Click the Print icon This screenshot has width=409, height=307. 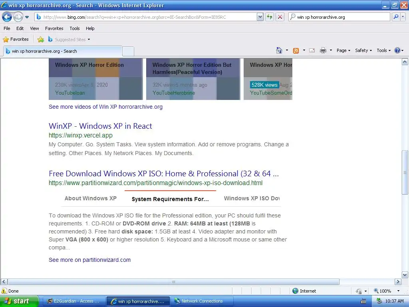(x=323, y=50)
